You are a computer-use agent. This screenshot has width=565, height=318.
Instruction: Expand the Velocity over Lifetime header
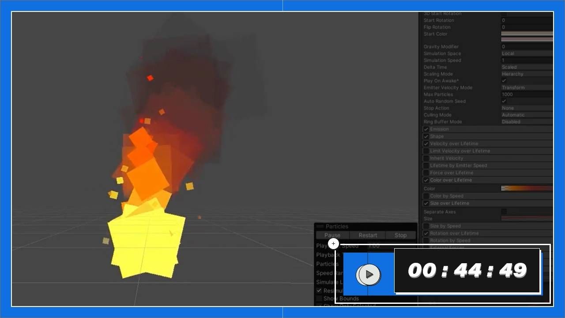[x=487, y=144]
